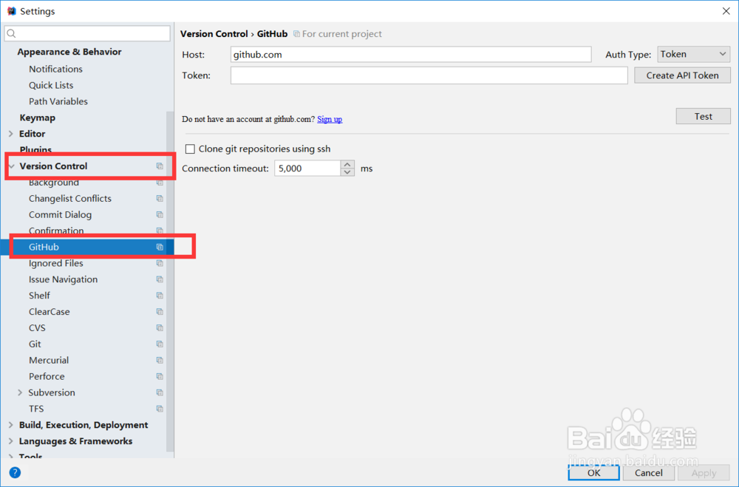Image resolution: width=739 pixels, height=487 pixels.
Task: Click project-level icon beside Ignored Files
Action: 160,263
